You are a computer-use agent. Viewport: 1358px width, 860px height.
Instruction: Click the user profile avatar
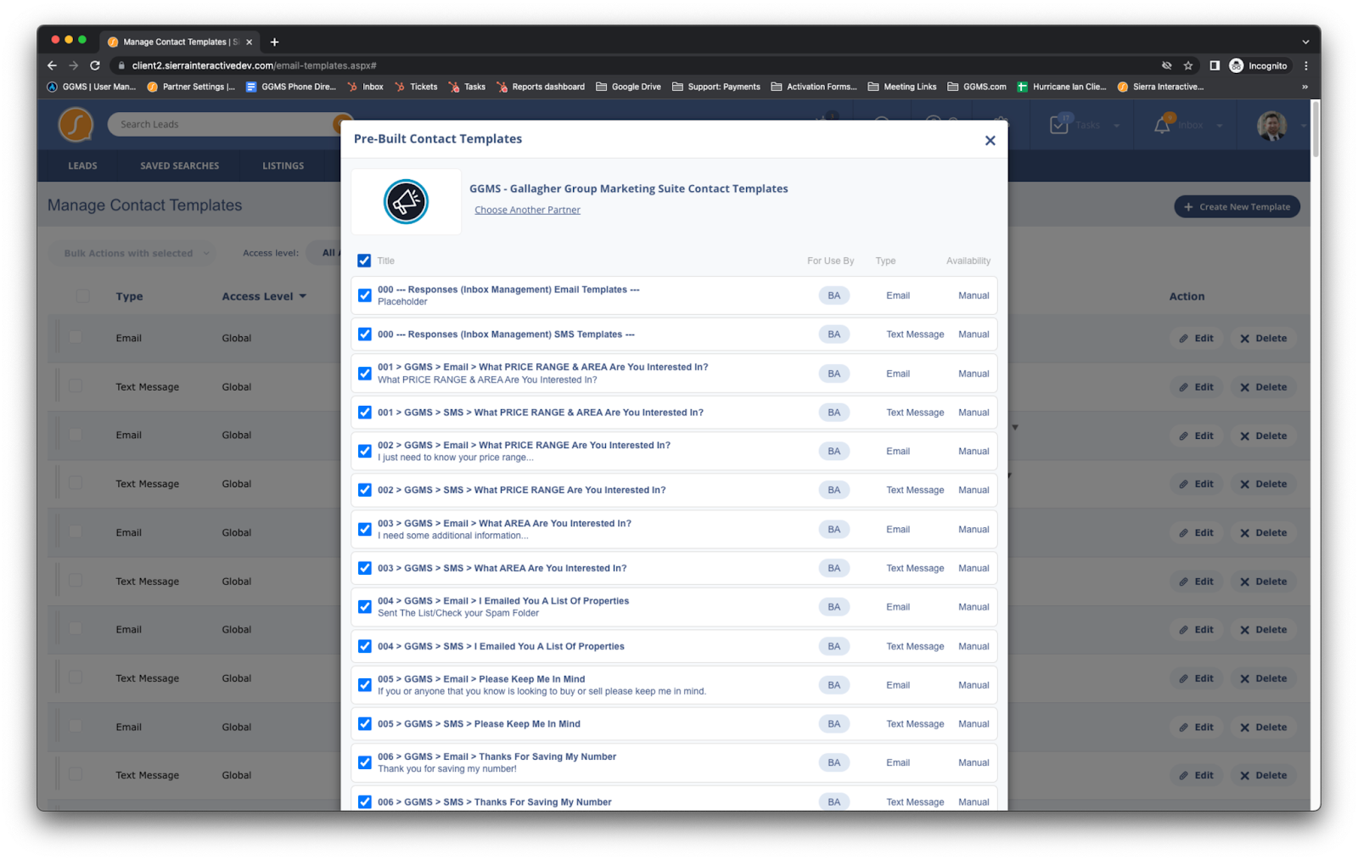click(x=1271, y=125)
